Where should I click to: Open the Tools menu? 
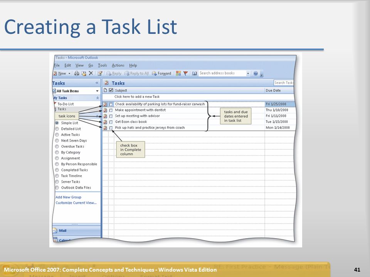103,65
